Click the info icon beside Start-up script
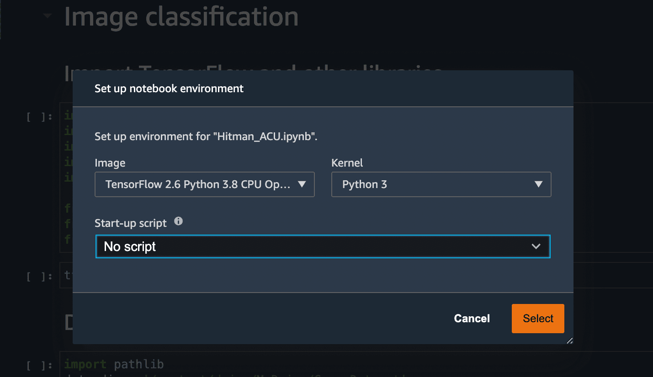The height and width of the screenshot is (377, 653). click(179, 221)
